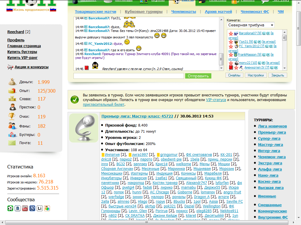Open the Супер-лига tournaments link

(269, 138)
